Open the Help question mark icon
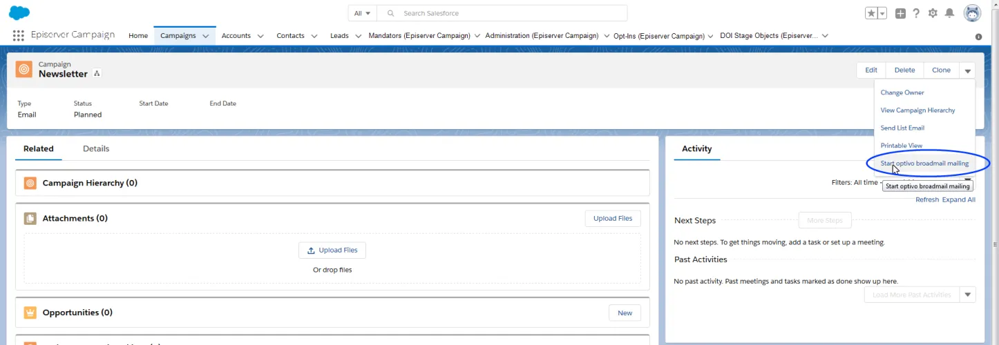Screen dimensions: 999x345 pos(917,13)
